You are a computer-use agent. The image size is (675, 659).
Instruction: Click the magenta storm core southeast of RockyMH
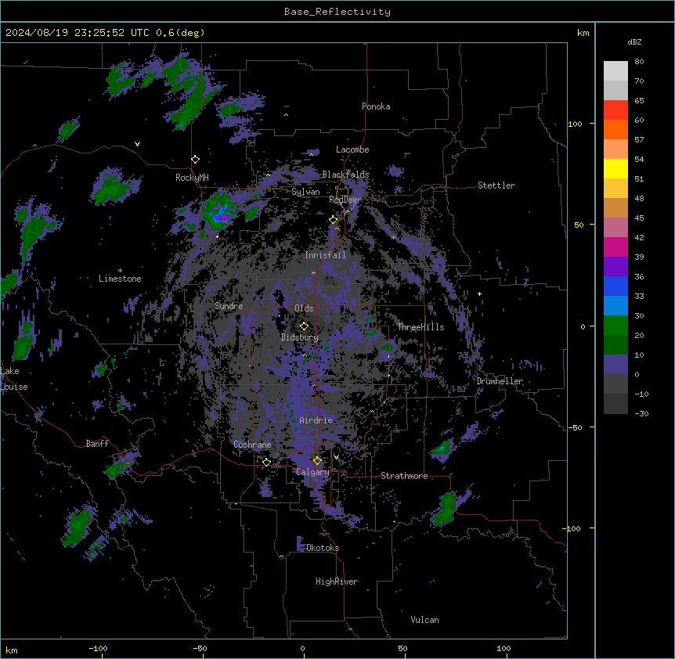tap(222, 218)
